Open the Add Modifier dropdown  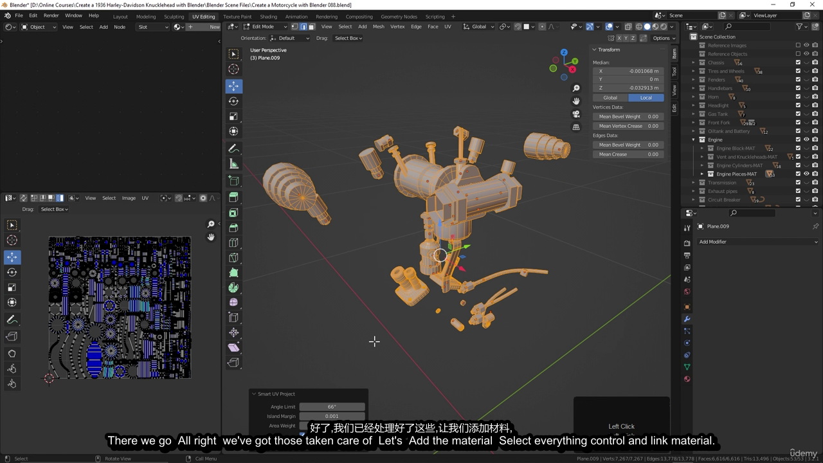(x=758, y=242)
